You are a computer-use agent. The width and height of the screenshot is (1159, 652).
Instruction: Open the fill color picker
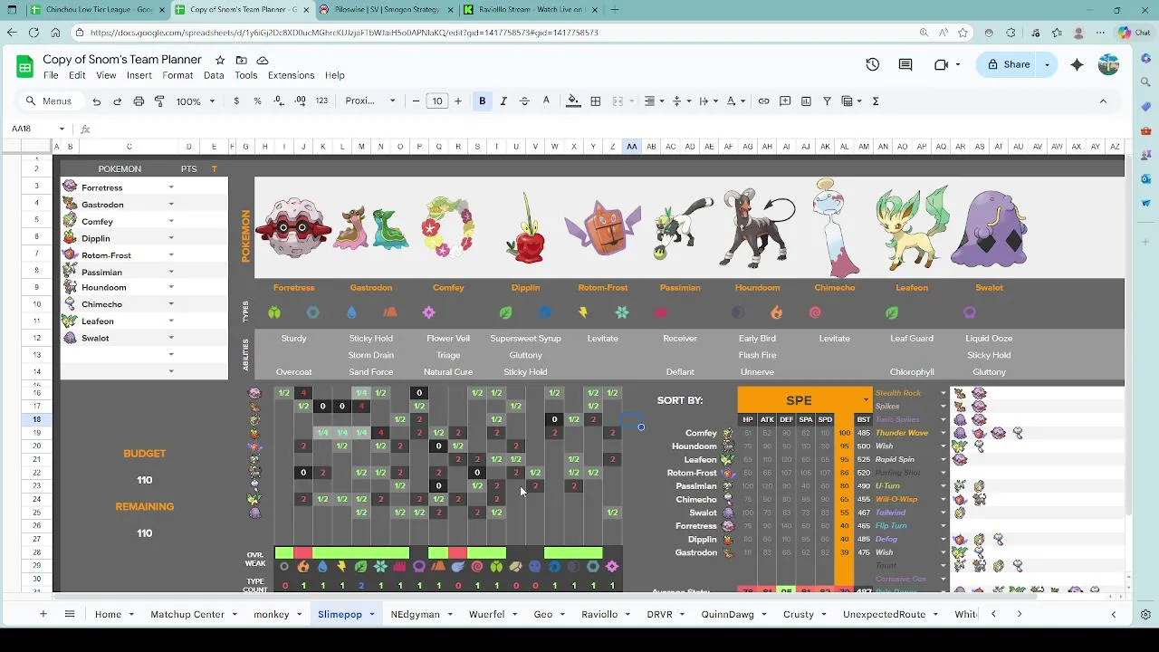click(573, 101)
